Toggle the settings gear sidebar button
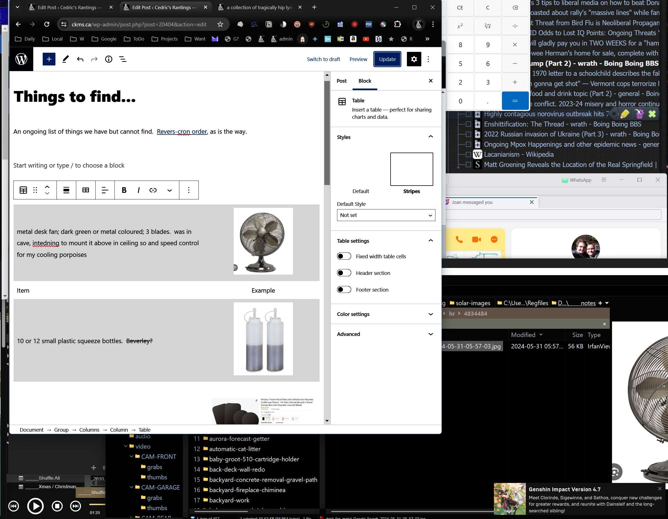Viewport: 668px width, 519px height. (414, 59)
